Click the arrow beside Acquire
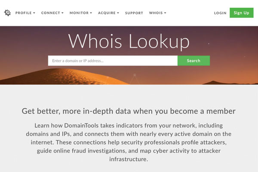258x172 pixels. tap(118, 13)
